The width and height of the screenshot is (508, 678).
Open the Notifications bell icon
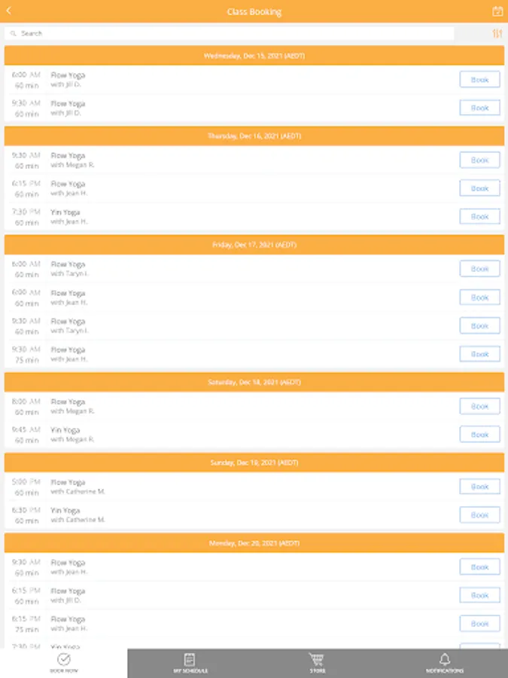445,660
